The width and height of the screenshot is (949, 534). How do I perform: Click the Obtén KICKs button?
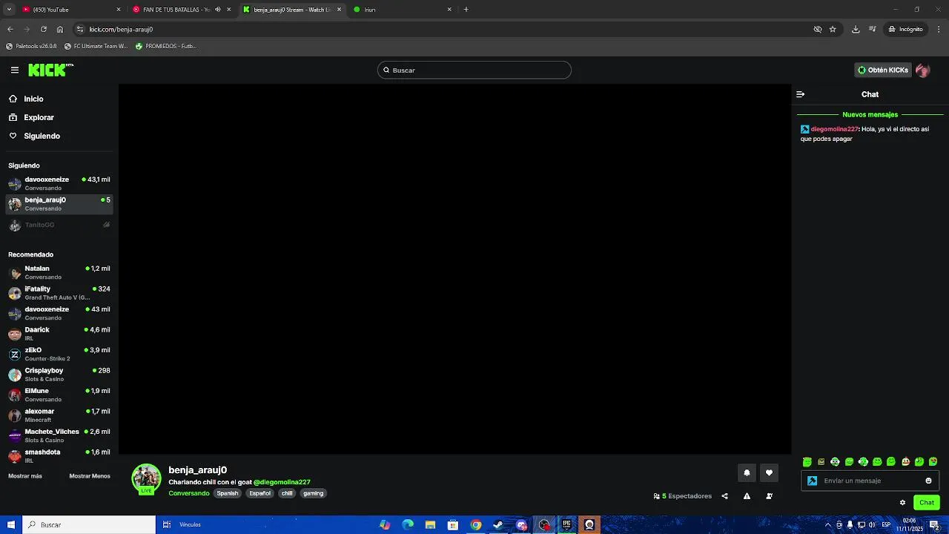pos(883,70)
